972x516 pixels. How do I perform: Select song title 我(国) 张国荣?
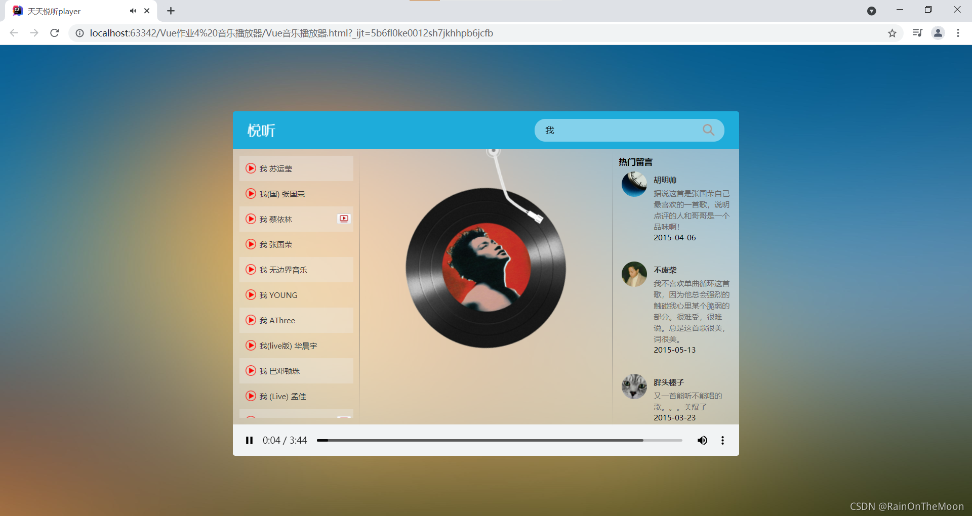282,194
